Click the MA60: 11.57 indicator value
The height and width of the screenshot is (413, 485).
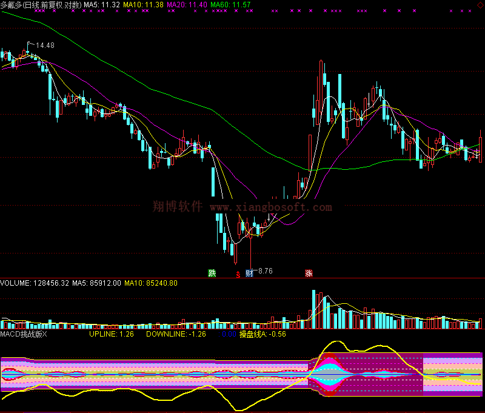click(x=230, y=5)
